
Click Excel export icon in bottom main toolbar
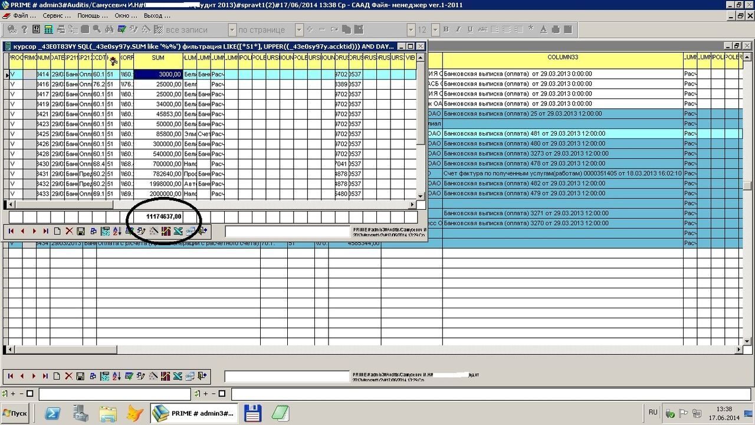click(x=178, y=376)
